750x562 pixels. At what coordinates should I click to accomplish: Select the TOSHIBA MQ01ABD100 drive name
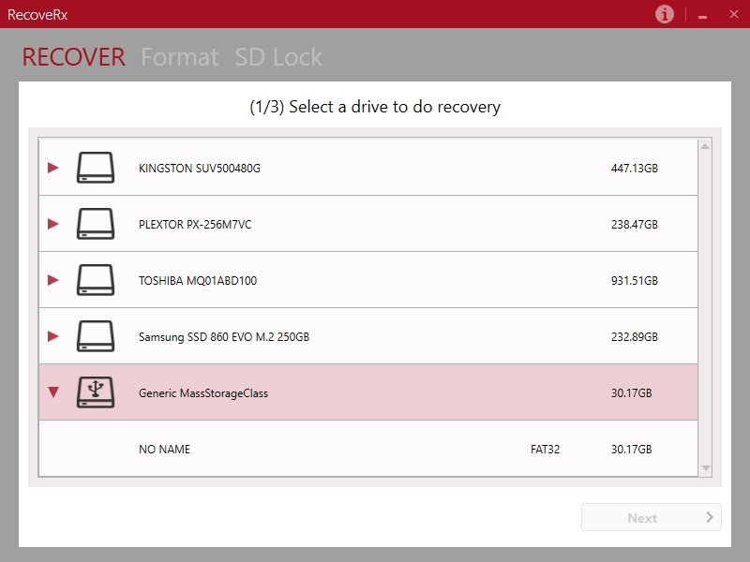[198, 280]
